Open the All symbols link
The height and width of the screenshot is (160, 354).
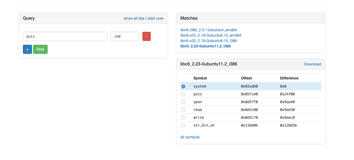(x=190, y=137)
